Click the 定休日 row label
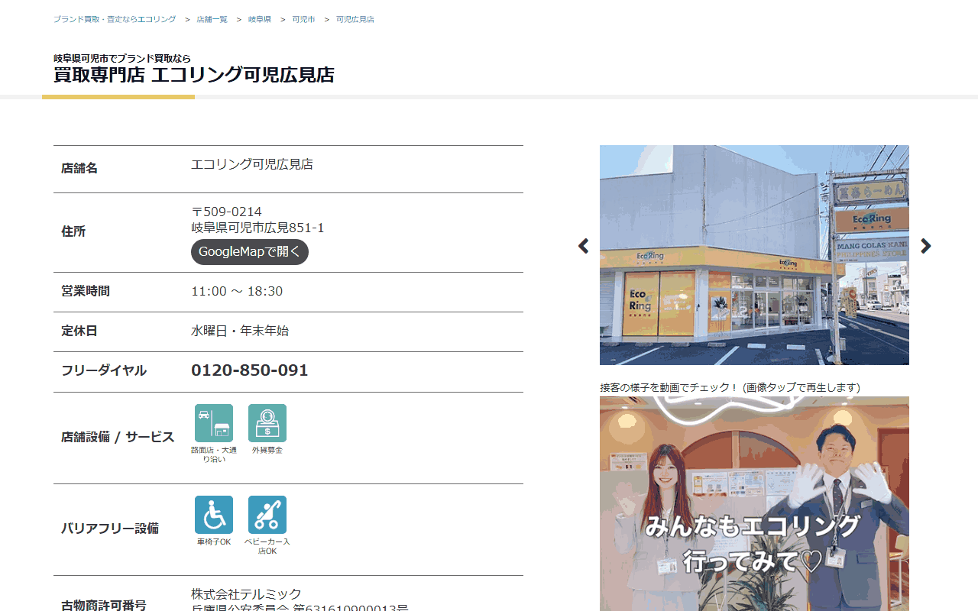 coord(79,331)
